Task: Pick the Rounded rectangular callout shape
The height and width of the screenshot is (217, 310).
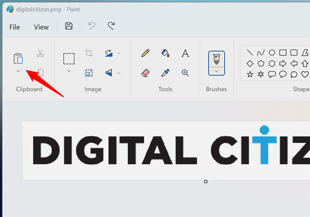Action: (272, 74)
